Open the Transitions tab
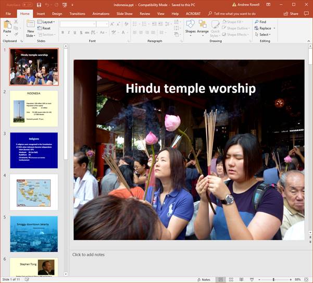Viewport: 313px width, 283px height. [77, 14]
